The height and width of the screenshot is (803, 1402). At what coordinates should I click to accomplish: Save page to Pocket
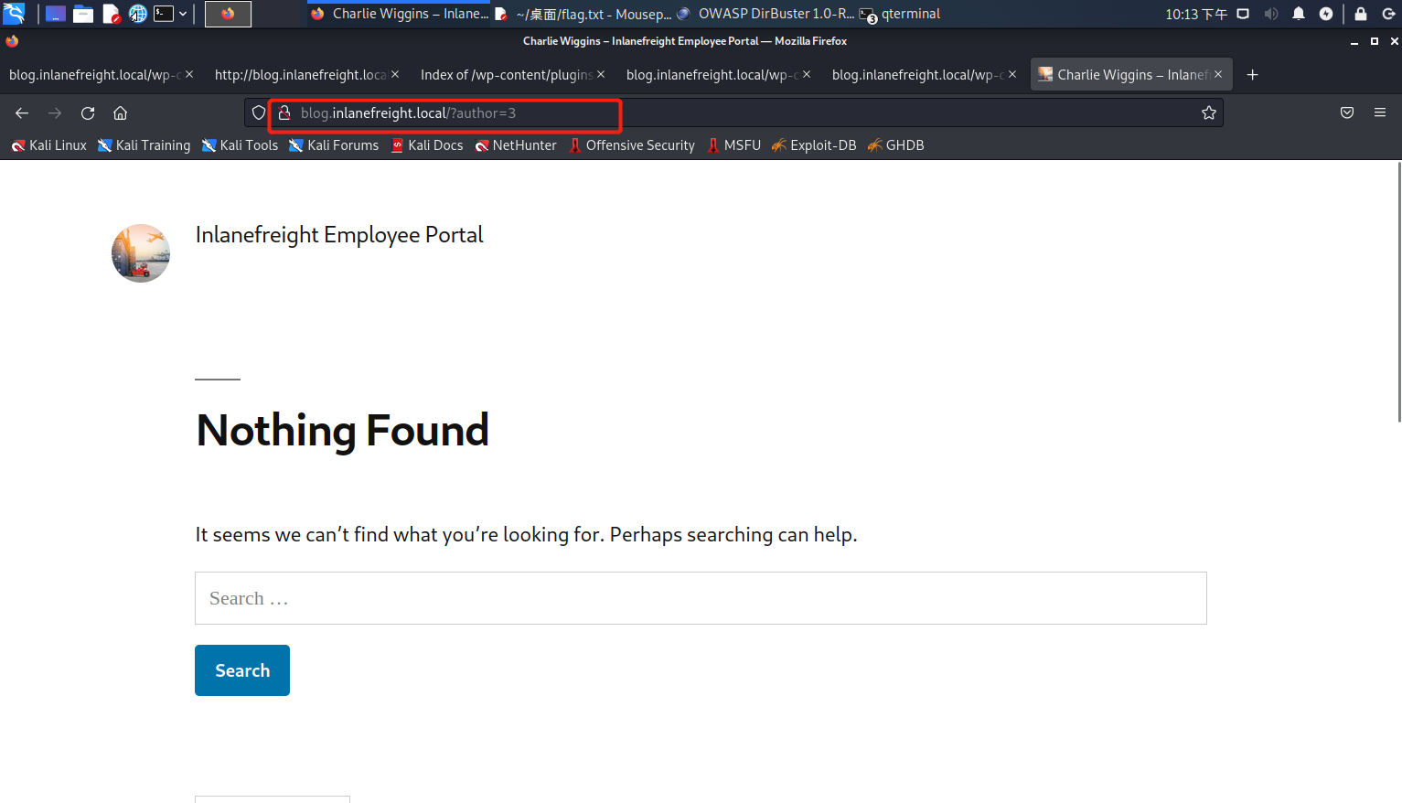(x=1347, y=113)
